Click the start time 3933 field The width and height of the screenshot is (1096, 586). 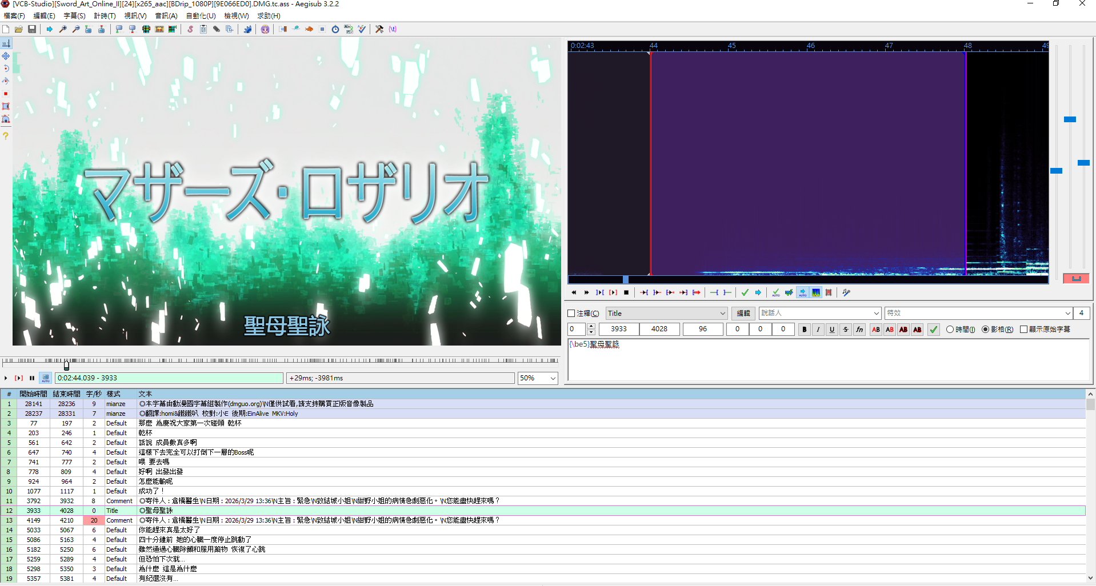619,330
